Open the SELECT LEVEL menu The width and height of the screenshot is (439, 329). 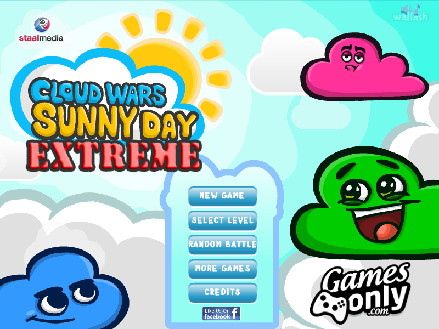(223, 220)
